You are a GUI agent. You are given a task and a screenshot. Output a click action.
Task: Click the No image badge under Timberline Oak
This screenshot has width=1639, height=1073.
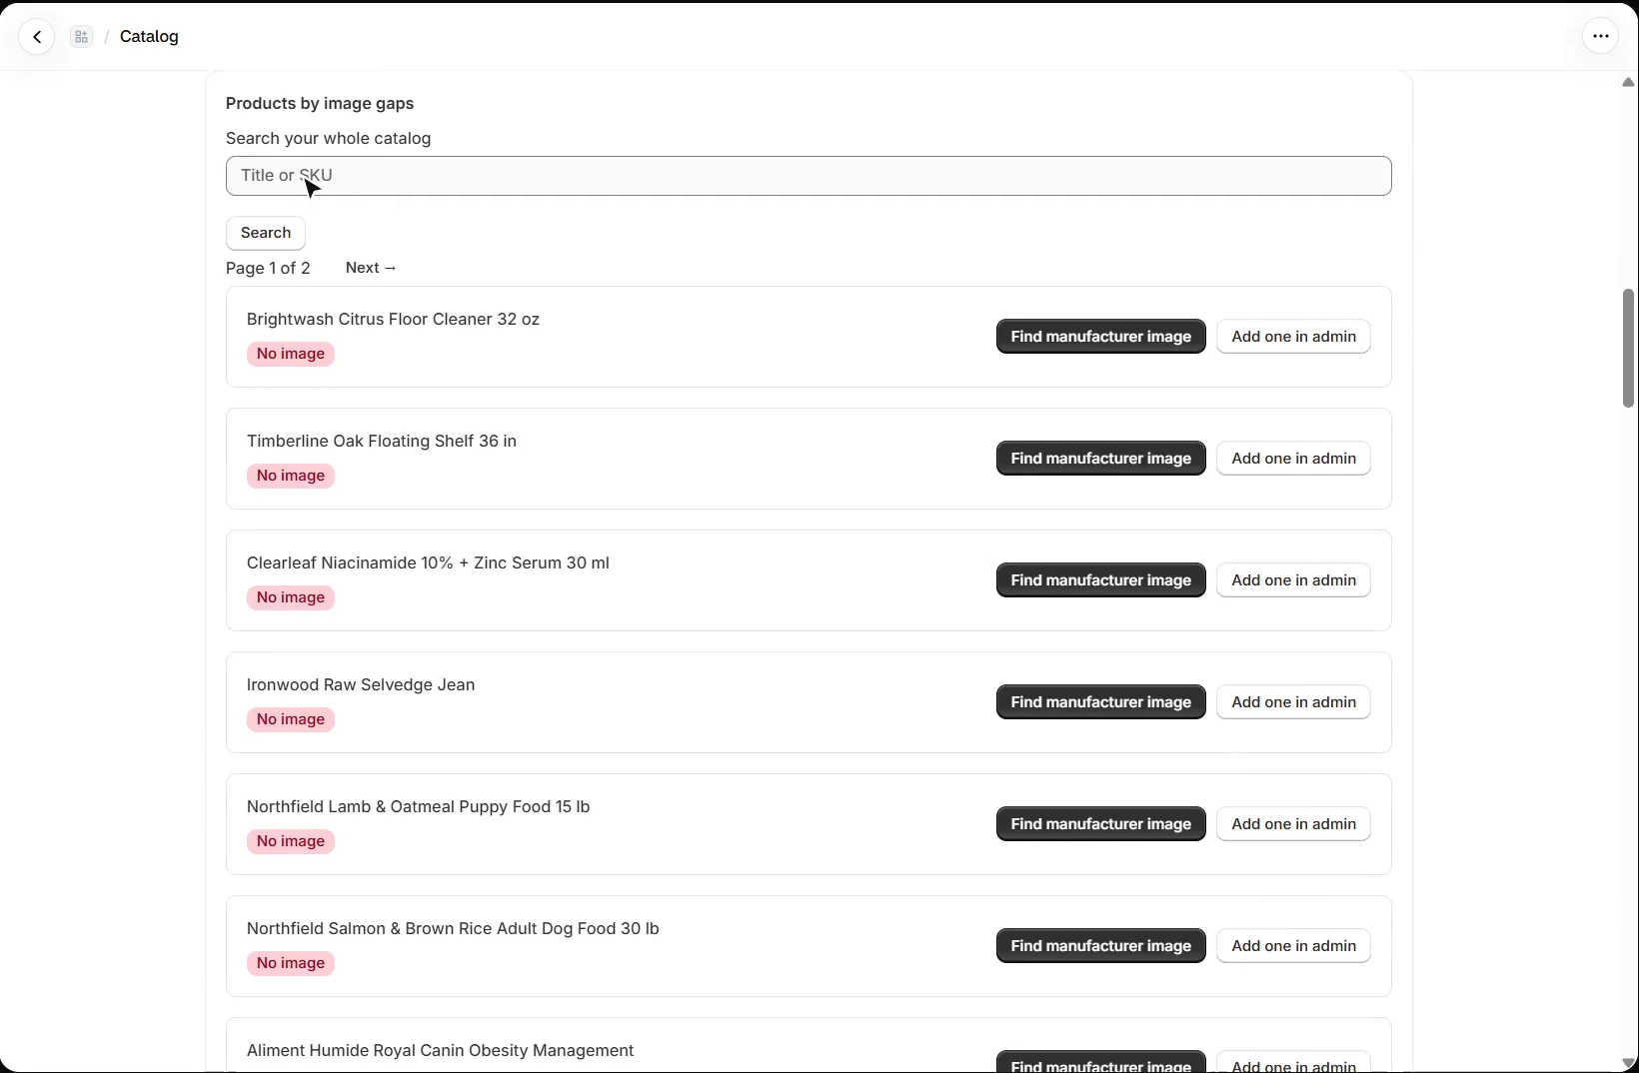(291, 477)
